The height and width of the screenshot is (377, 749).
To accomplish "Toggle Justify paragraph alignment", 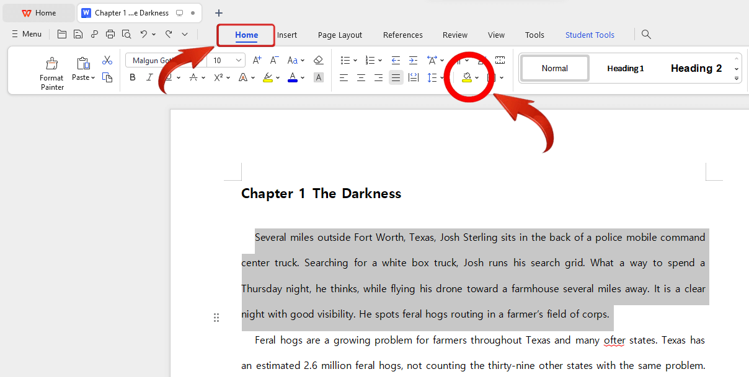I will tap(396, 77).
